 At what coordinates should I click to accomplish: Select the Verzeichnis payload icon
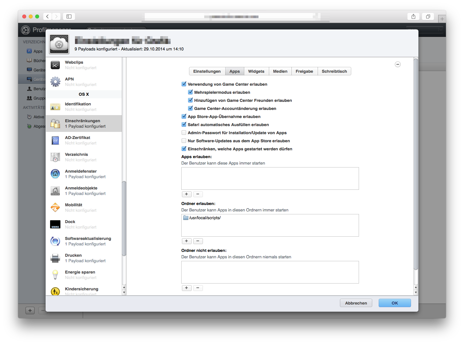pos(55,157)
